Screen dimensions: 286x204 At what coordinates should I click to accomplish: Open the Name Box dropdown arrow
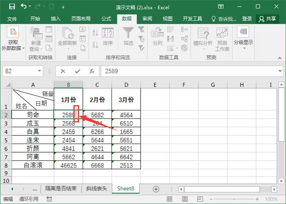pyautogui.click(x=39, y=71)
